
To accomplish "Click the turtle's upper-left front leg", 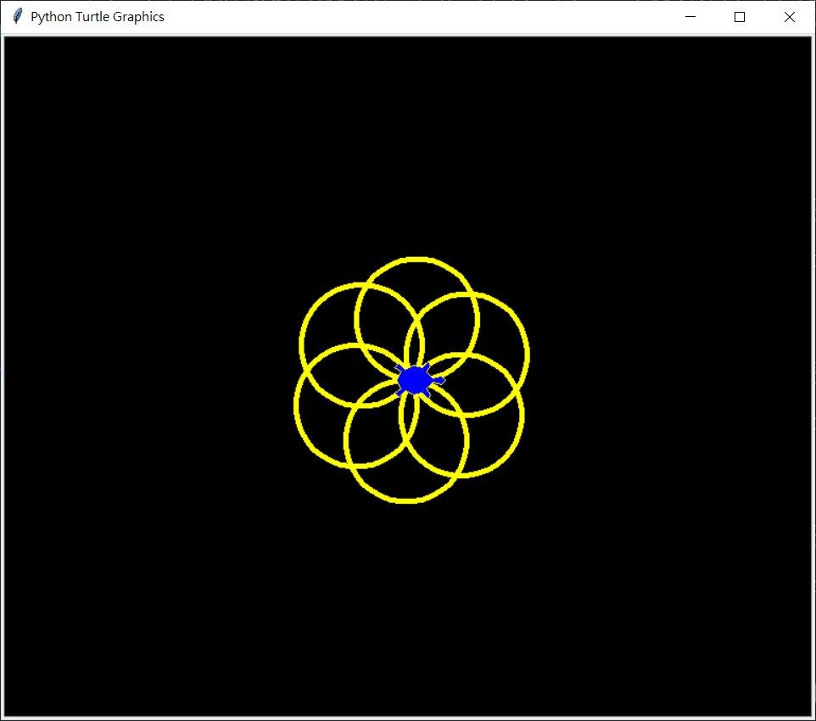I will coord(400,368).
